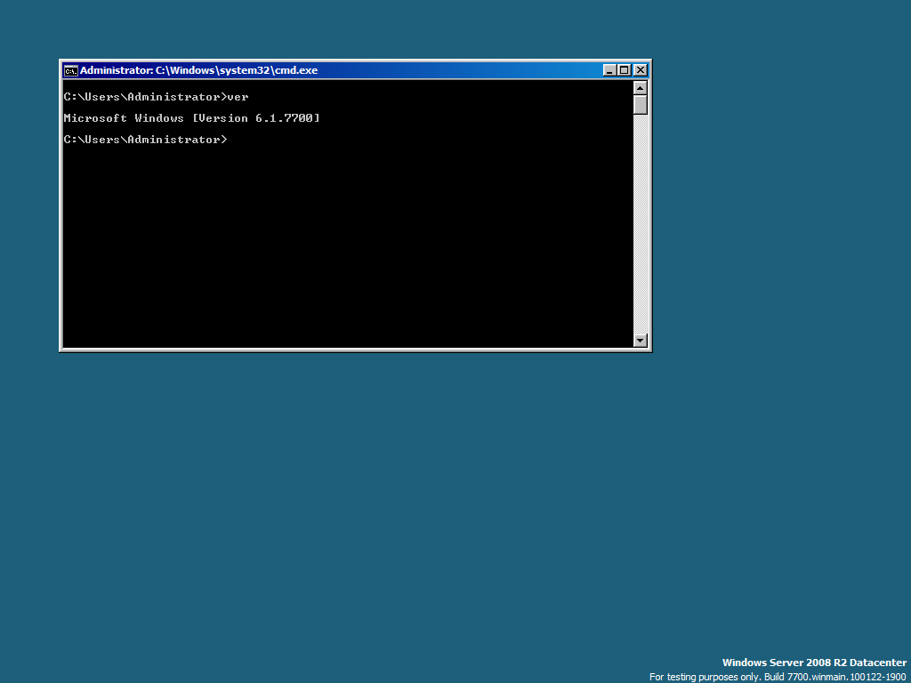Minimize the command prompt window

pos(609,70)
